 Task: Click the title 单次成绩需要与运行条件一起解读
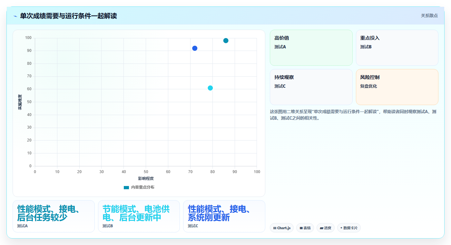point(68,16)
